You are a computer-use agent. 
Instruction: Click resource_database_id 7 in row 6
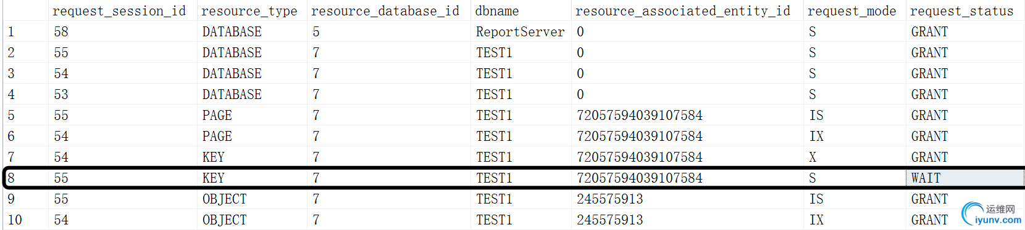[x=388, y=136]
